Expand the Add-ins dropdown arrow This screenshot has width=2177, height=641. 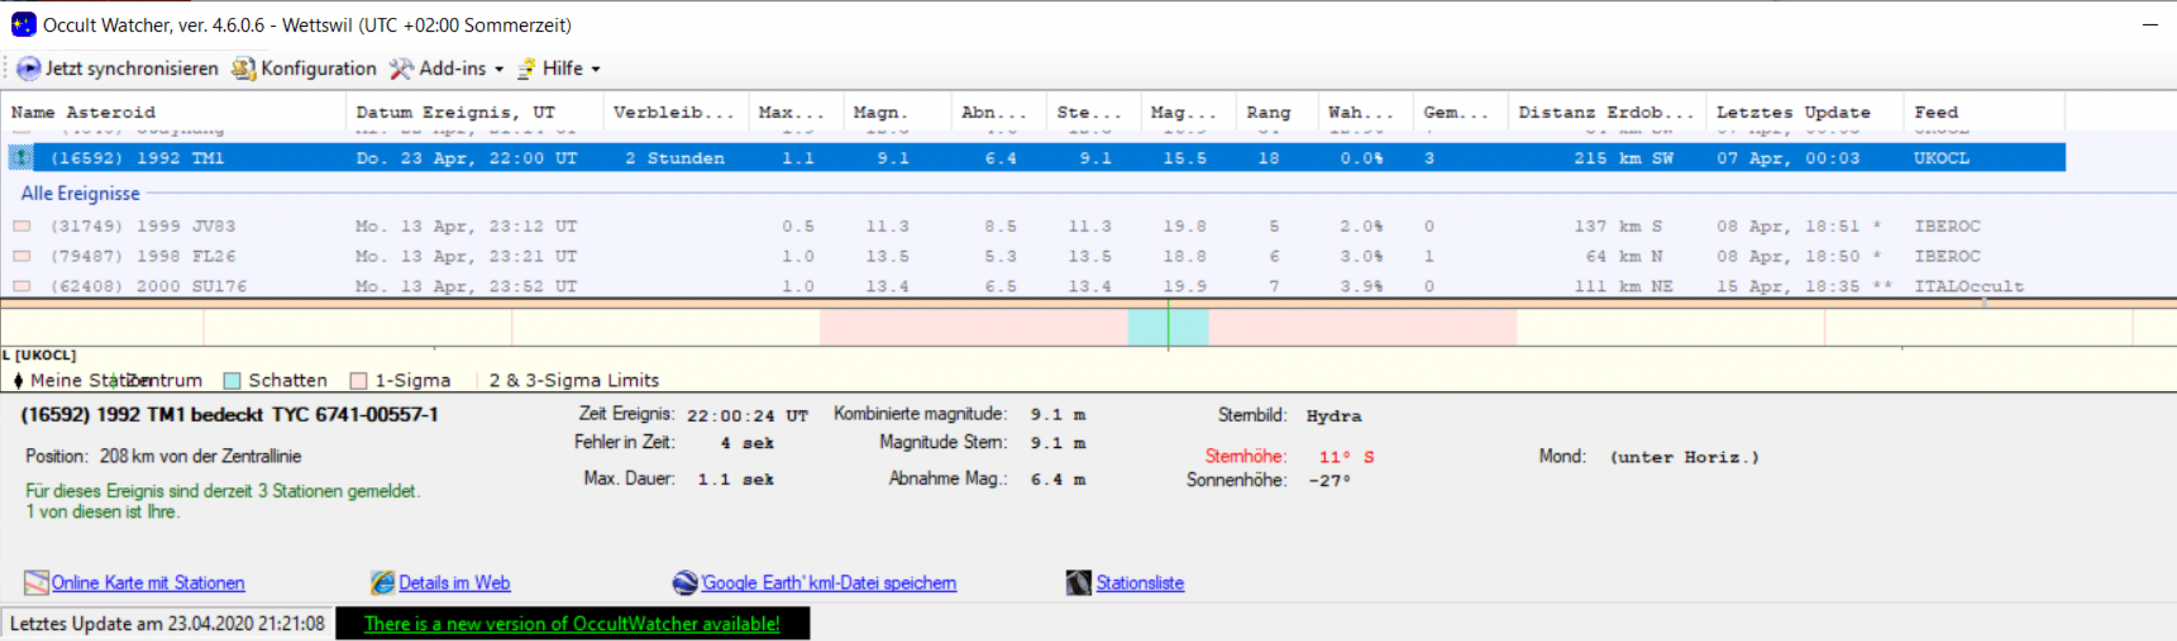[499, 70]
